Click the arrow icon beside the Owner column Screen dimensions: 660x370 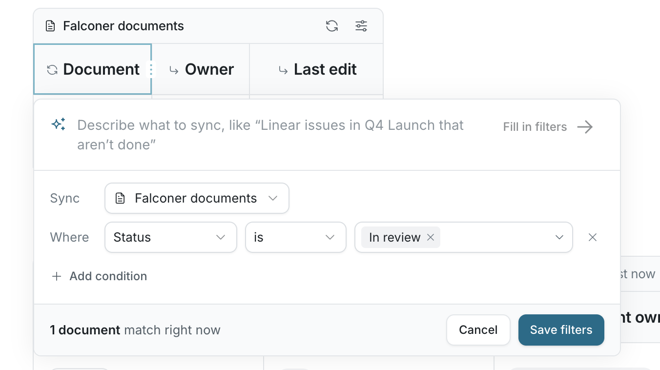pos(174,70)
